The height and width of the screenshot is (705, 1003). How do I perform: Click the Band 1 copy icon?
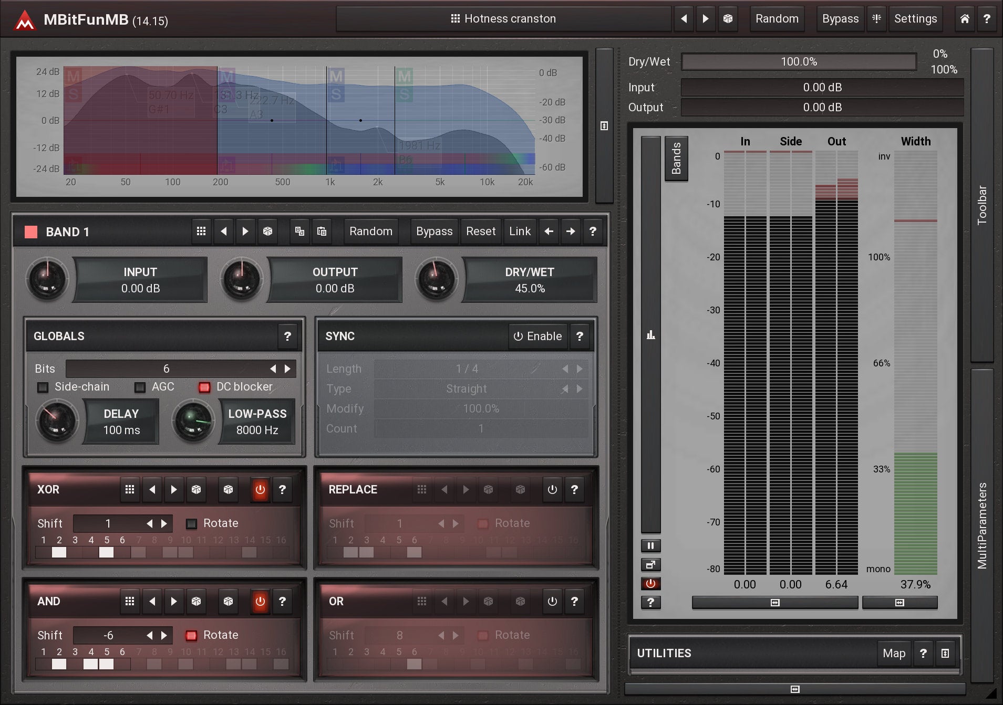299,232
